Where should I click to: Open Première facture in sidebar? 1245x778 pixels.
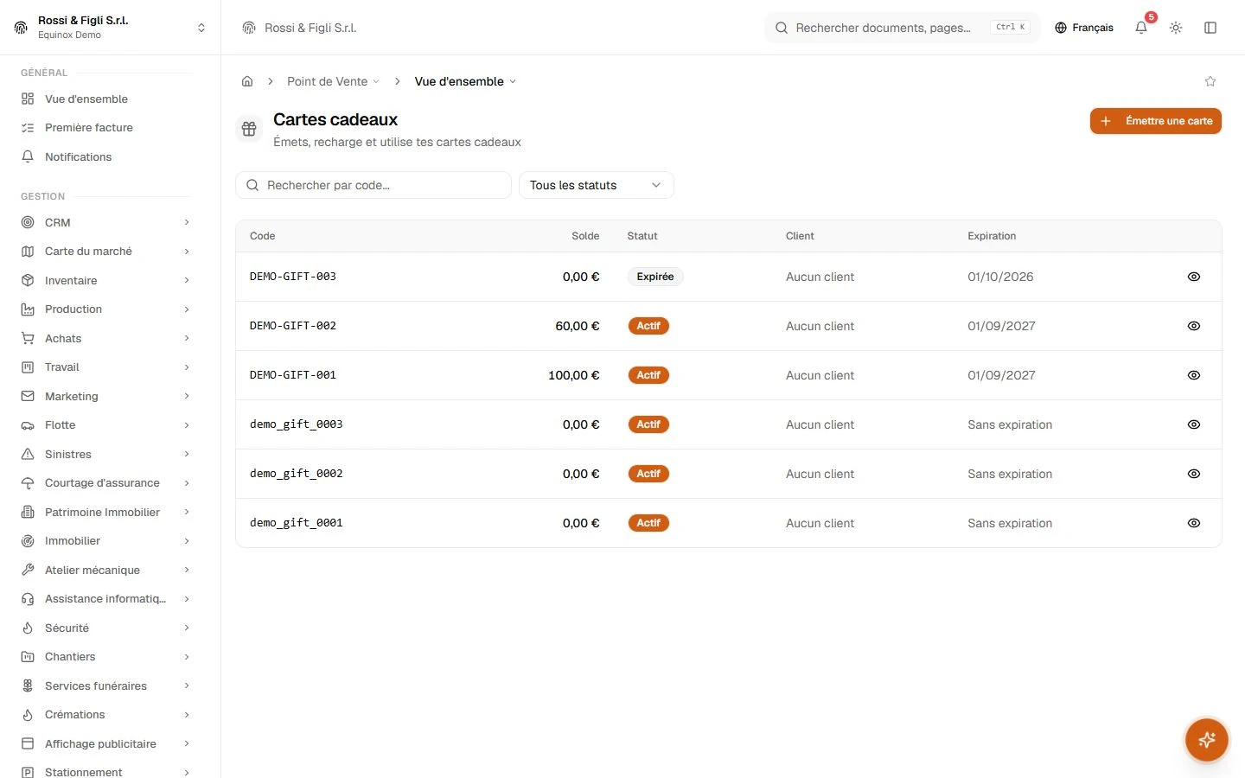(107, 128)
